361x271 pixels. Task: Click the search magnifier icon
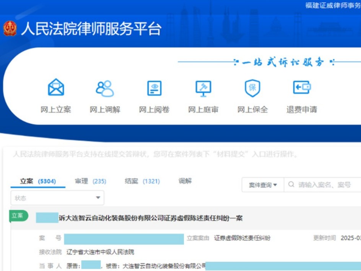click(291, 185)
